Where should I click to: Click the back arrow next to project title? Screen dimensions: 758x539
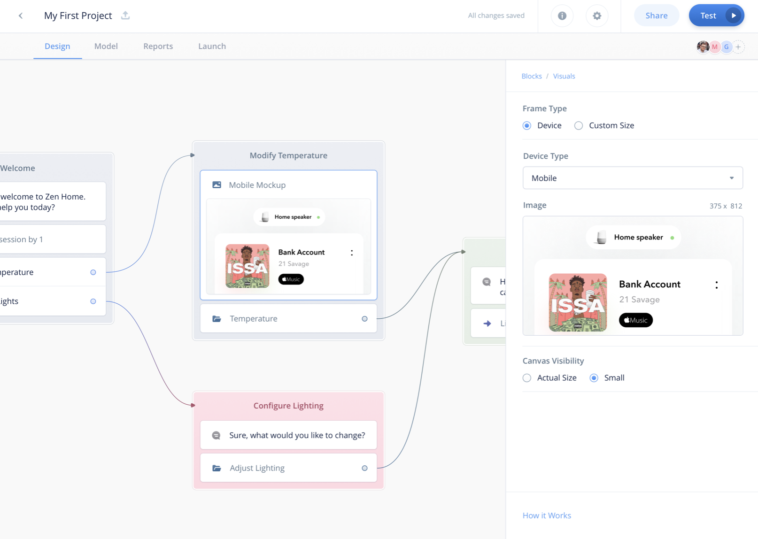click(21, 16)
